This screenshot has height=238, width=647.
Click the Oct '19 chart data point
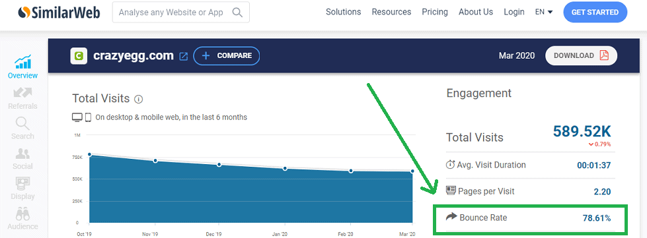point(89,154)
